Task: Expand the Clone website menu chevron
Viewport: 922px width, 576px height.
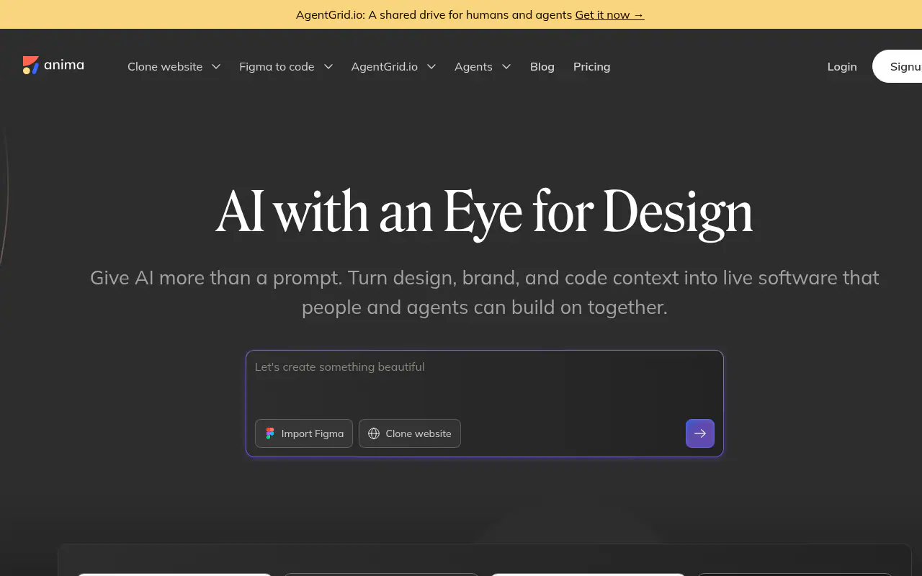Action: pyautogui.click(x=216, y=66)
